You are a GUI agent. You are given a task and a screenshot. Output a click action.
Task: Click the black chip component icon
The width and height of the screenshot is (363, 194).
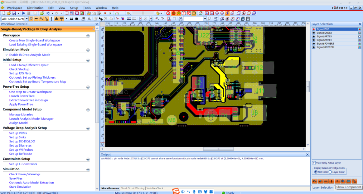77,19
